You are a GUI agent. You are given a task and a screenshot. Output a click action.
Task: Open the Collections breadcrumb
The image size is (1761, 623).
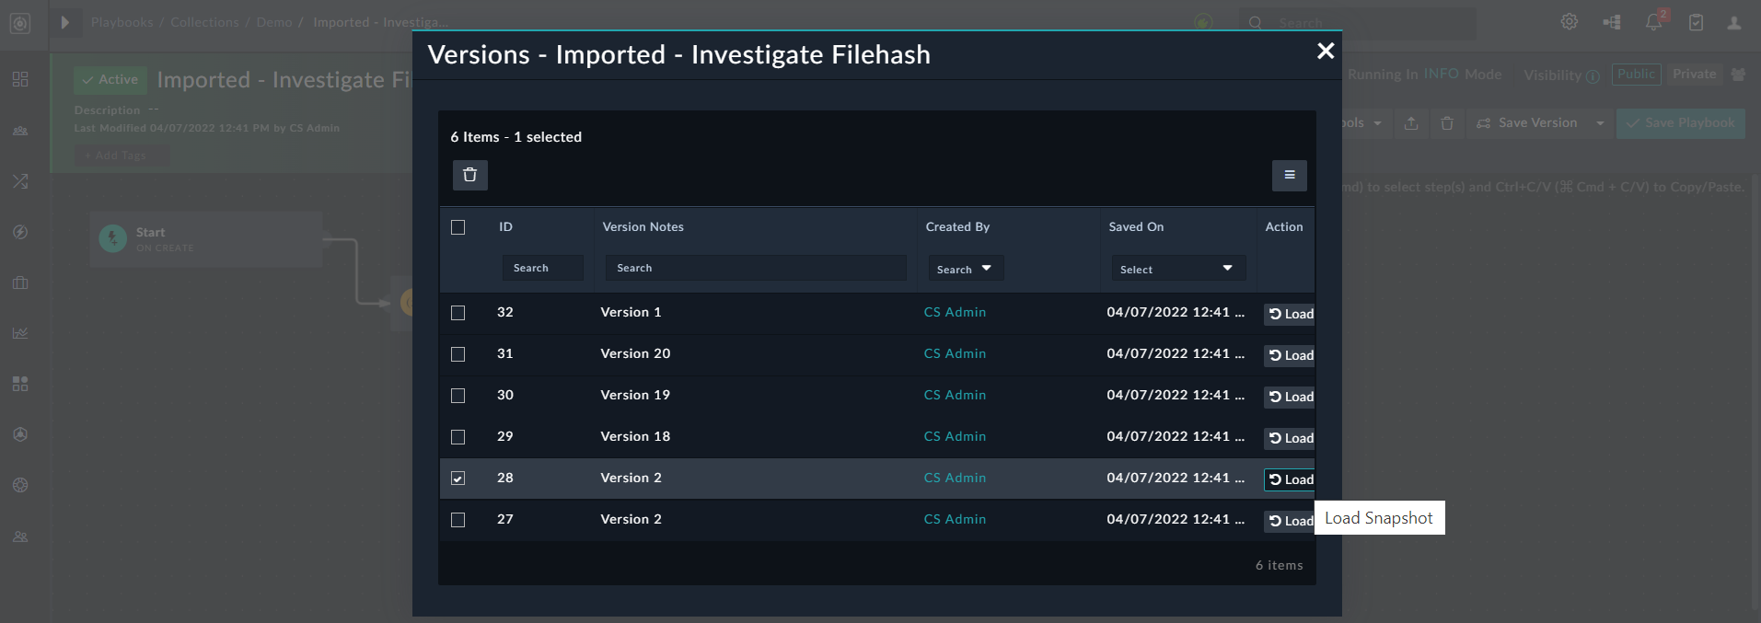tap(204, 22)
